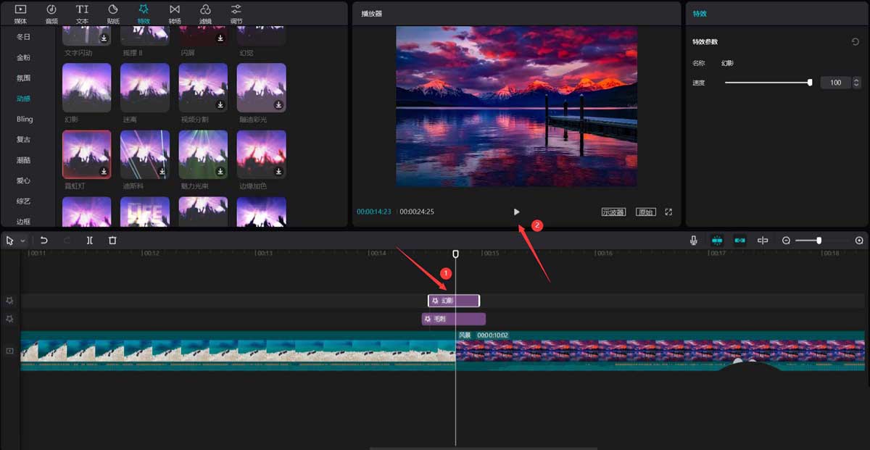Viewport: 870px width, 450px height.
Task: Click the 原始 ratio button in player
Action: pos(645,212)
